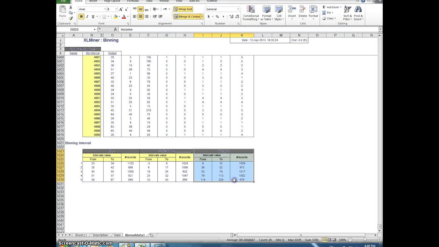Toggle Underline formatting
The height and width of the screenshot is (247, 439).
click(93, 16)
